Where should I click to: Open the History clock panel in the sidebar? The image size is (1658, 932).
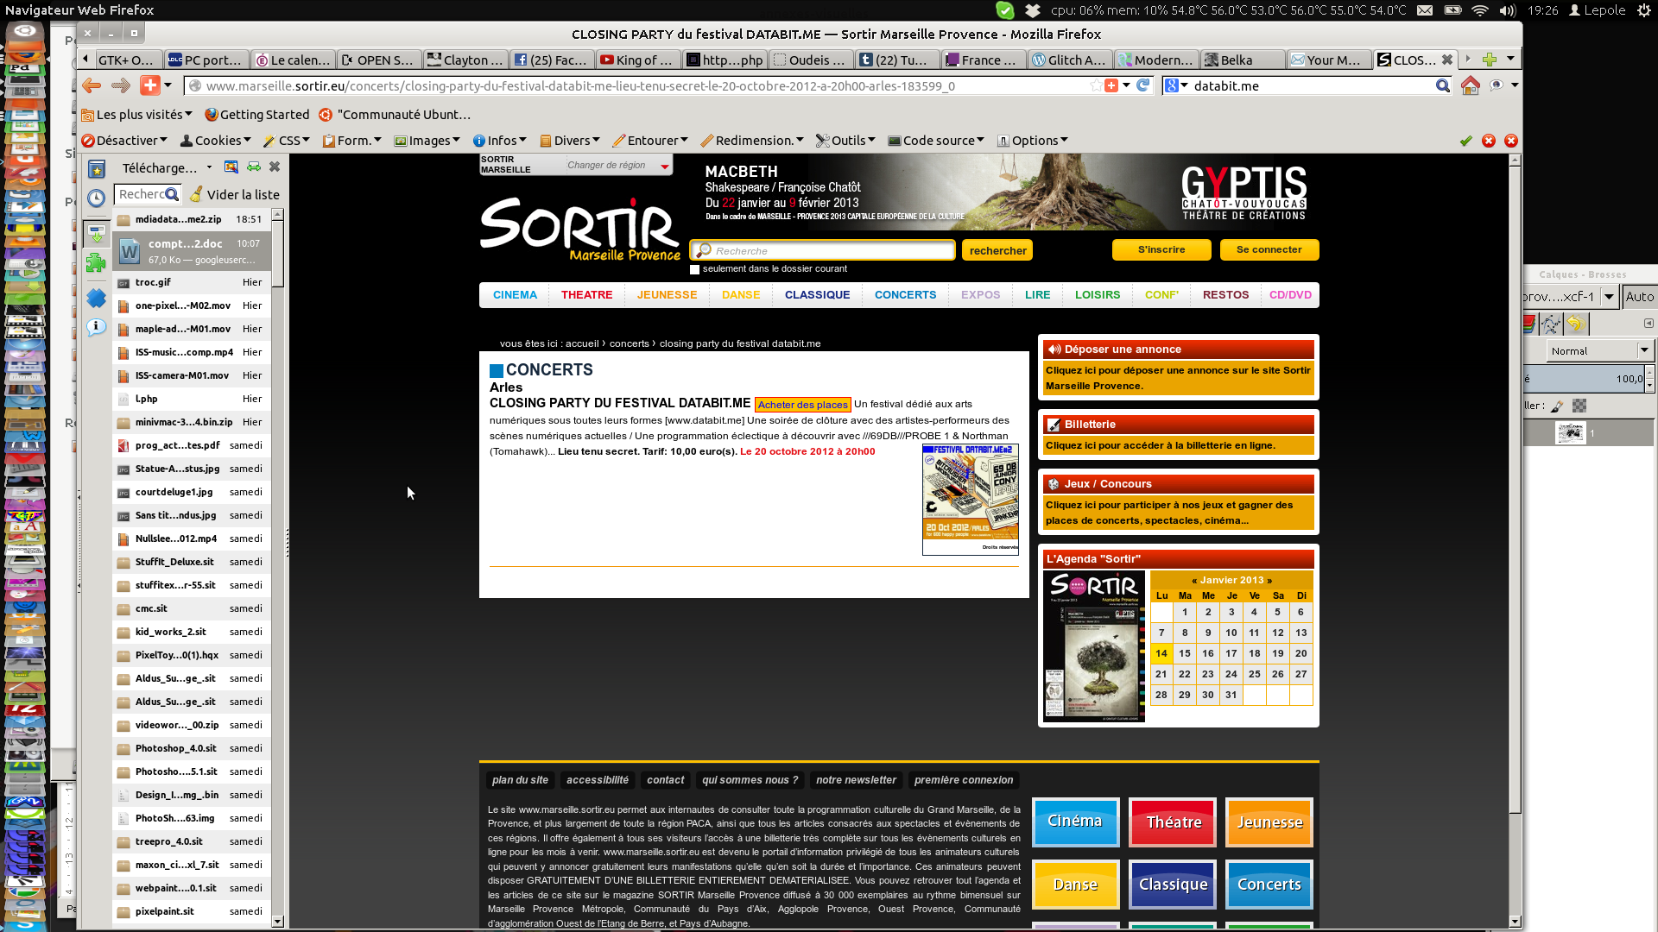[97, 198]
